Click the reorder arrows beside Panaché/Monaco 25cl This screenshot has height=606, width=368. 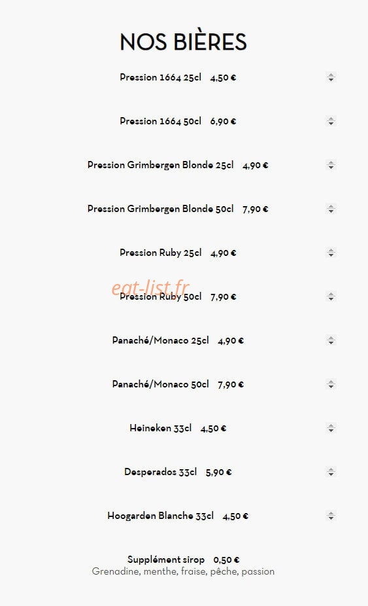[x=331, y=340]
